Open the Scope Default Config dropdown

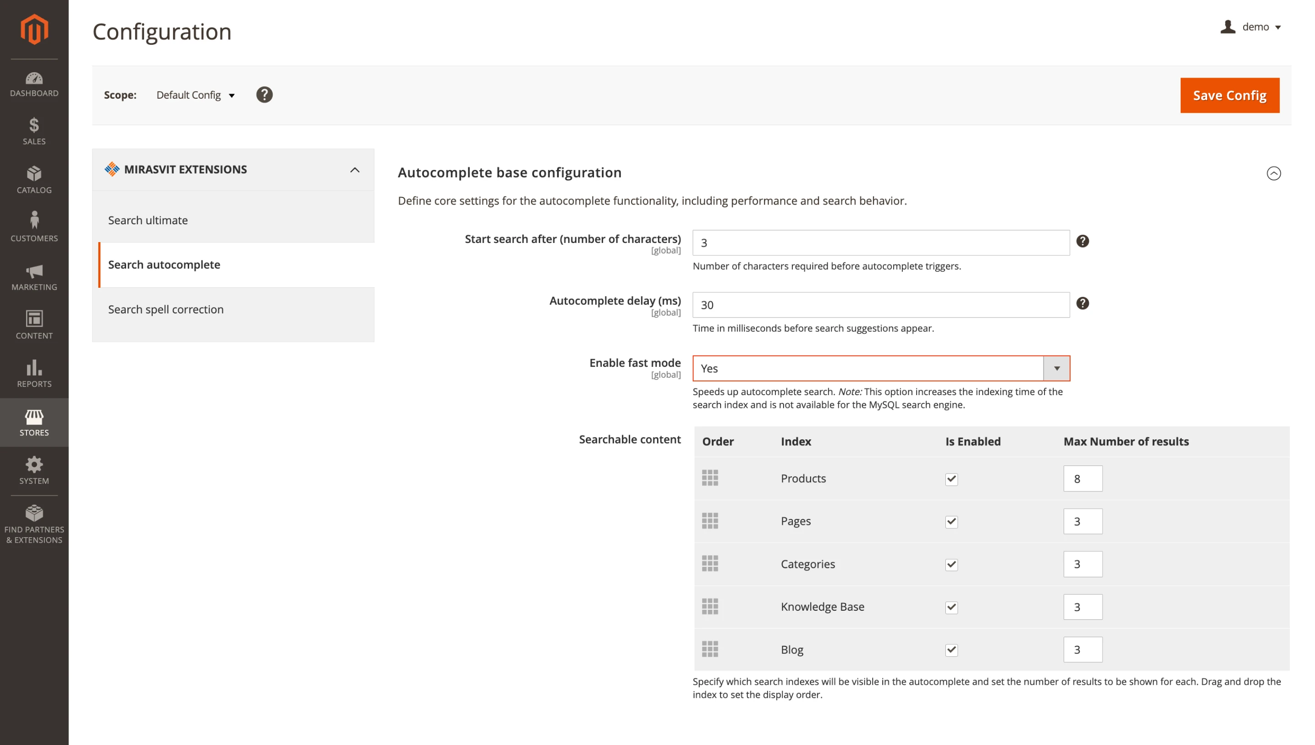196,95
